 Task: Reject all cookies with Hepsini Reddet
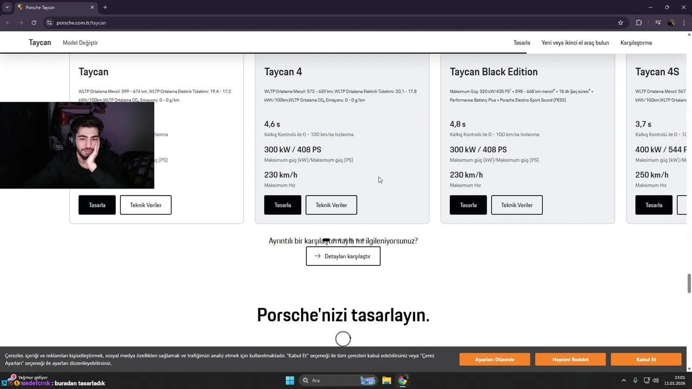coord(570,359)
